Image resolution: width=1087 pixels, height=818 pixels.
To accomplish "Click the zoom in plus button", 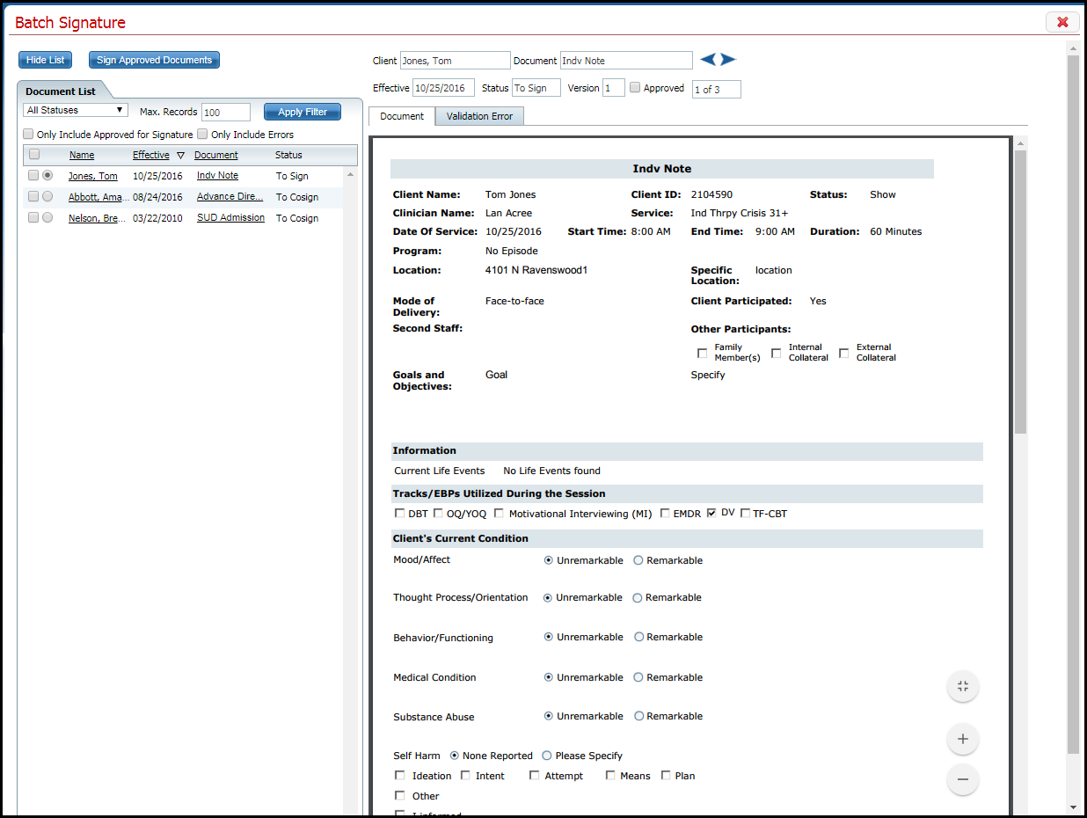I will pos(962,740).
